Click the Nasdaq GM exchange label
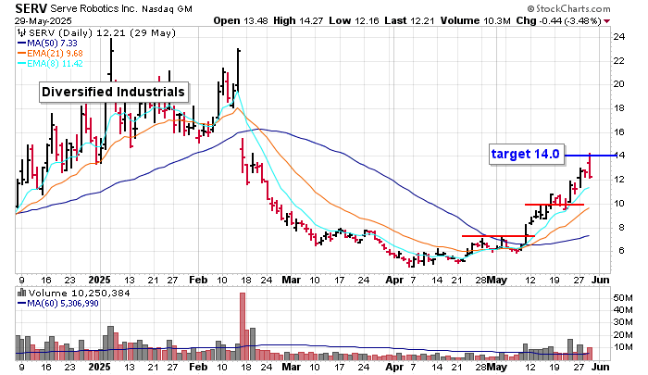 [167, 8]
